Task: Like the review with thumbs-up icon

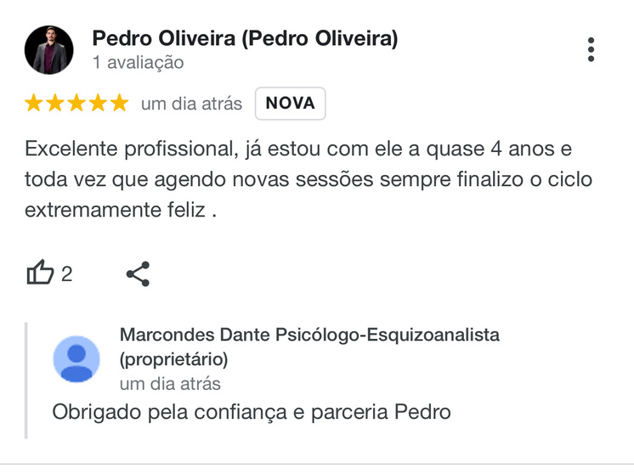Action: click(x=40, y=274)
